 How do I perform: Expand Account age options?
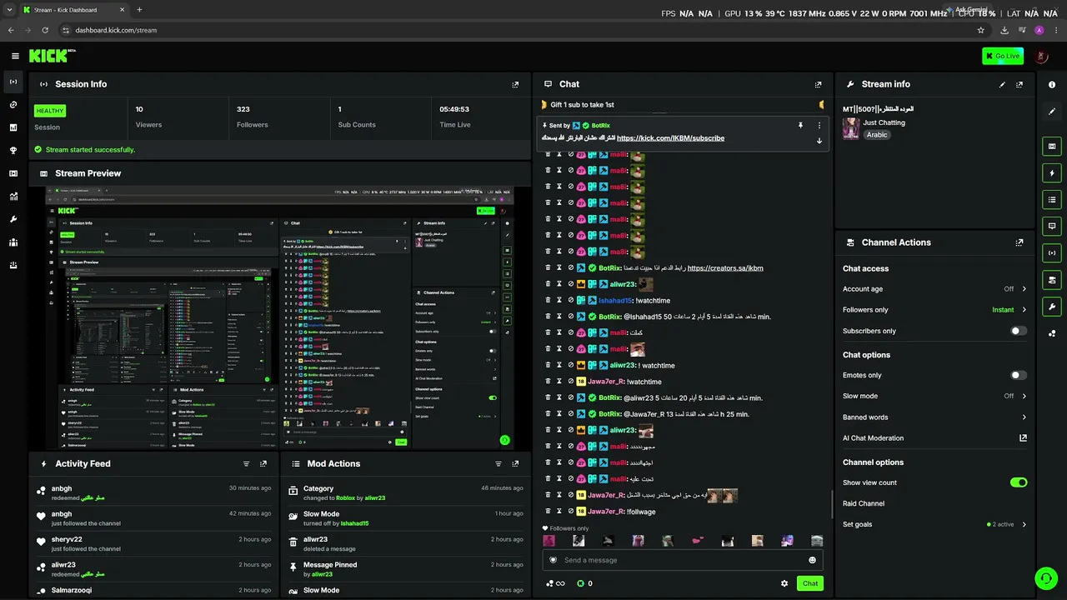(1024, 289)
